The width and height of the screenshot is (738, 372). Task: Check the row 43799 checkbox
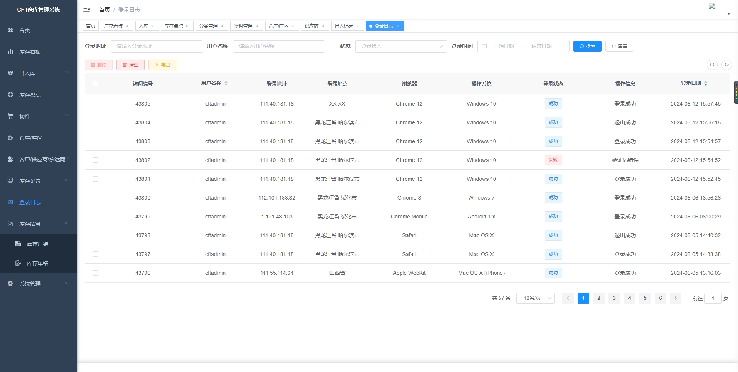tap(95, 217)
